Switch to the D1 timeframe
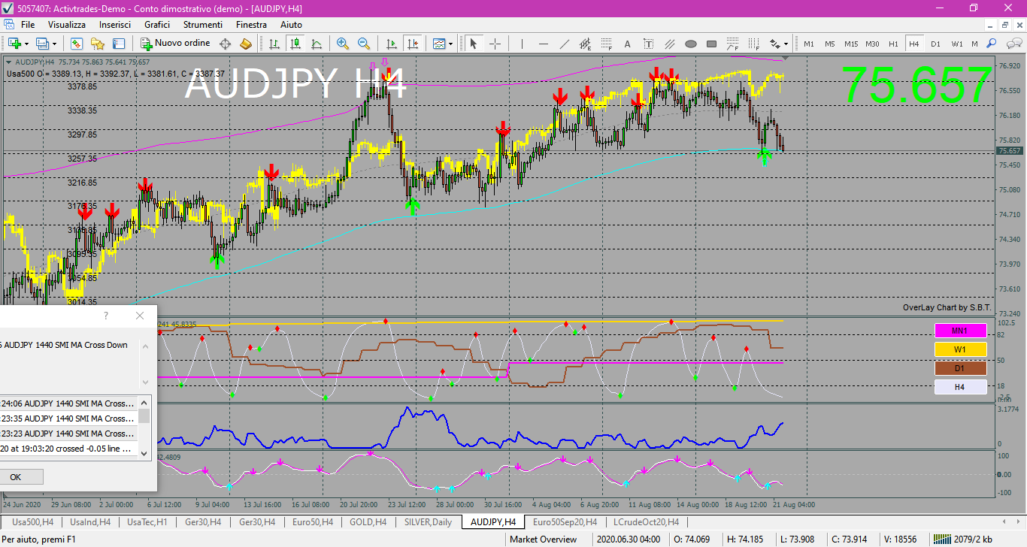The width and height of the screenshot is (1027, 547). tap(935, 44)
